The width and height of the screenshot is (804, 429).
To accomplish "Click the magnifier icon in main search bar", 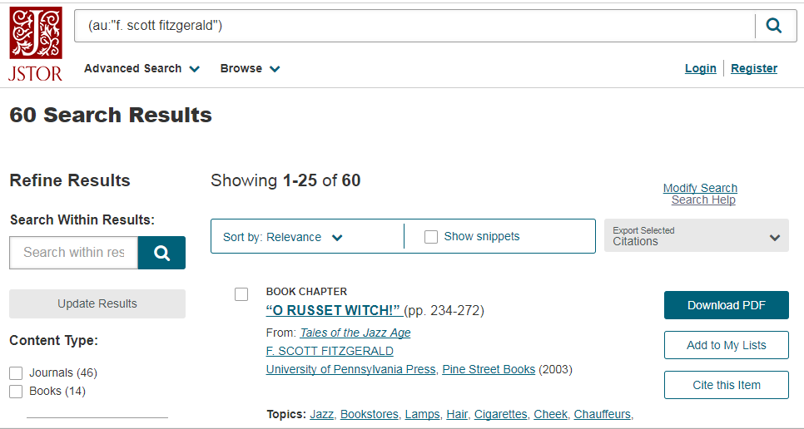I will pyautogui.click(x=774, y=26).
